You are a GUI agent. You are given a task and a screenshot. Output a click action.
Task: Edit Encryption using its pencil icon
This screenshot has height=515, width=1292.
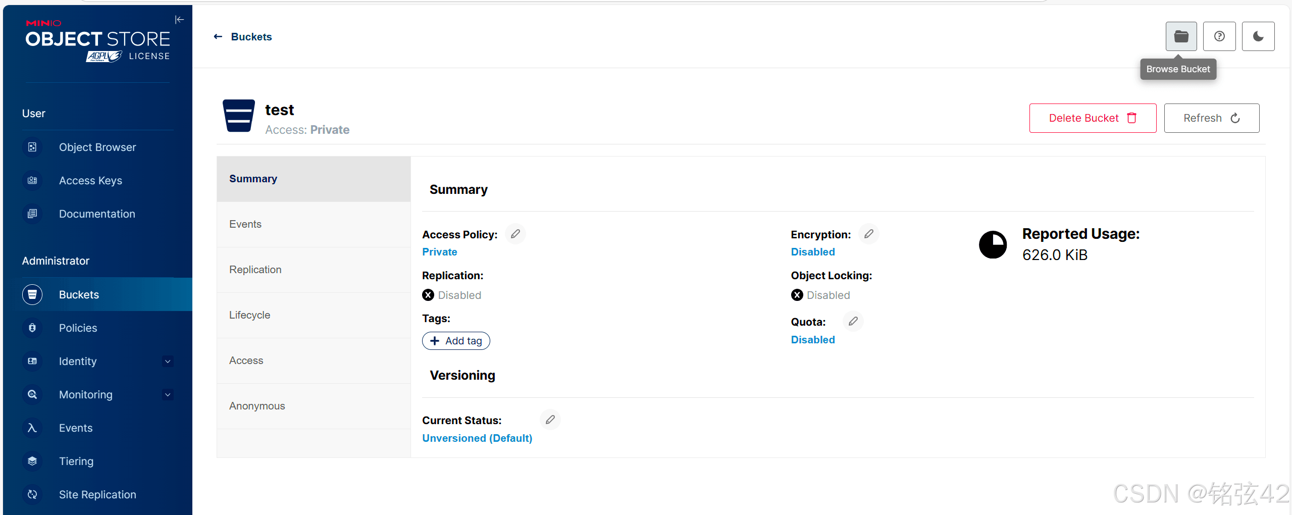[x=869, y=234]
